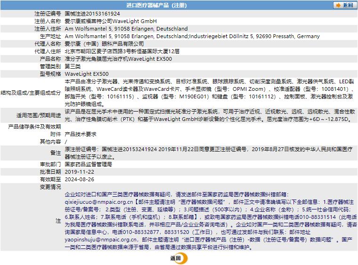The height and width of the screenshot is (265, 358).
Task: Click the 备注 text with 原注册证编号
Action: pos(209,153)
